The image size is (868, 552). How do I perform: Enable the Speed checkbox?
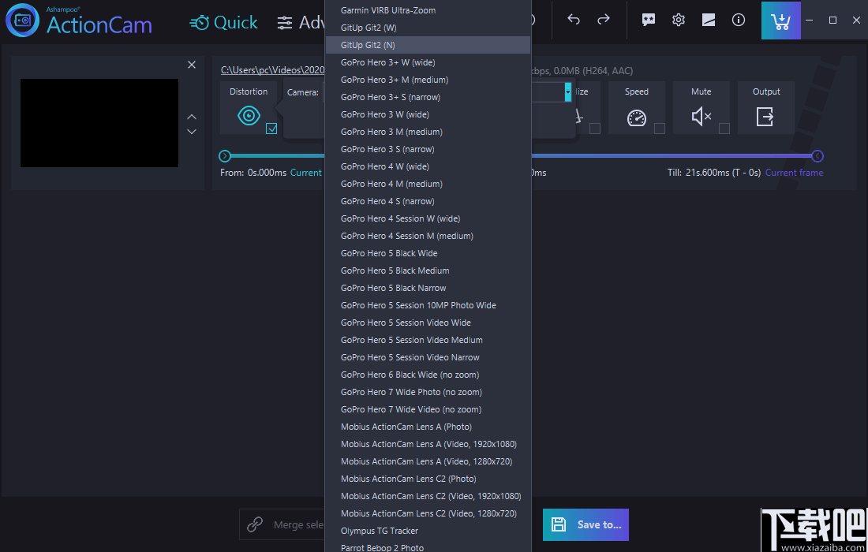click(660, 129)
